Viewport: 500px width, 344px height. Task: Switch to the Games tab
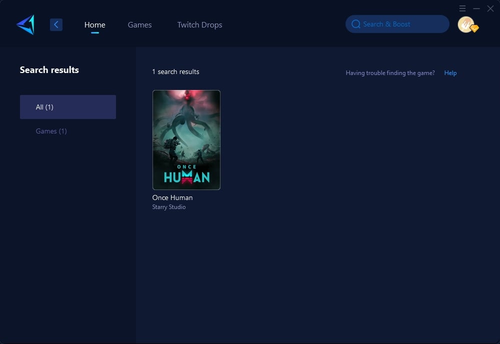[x=139, y=24]
